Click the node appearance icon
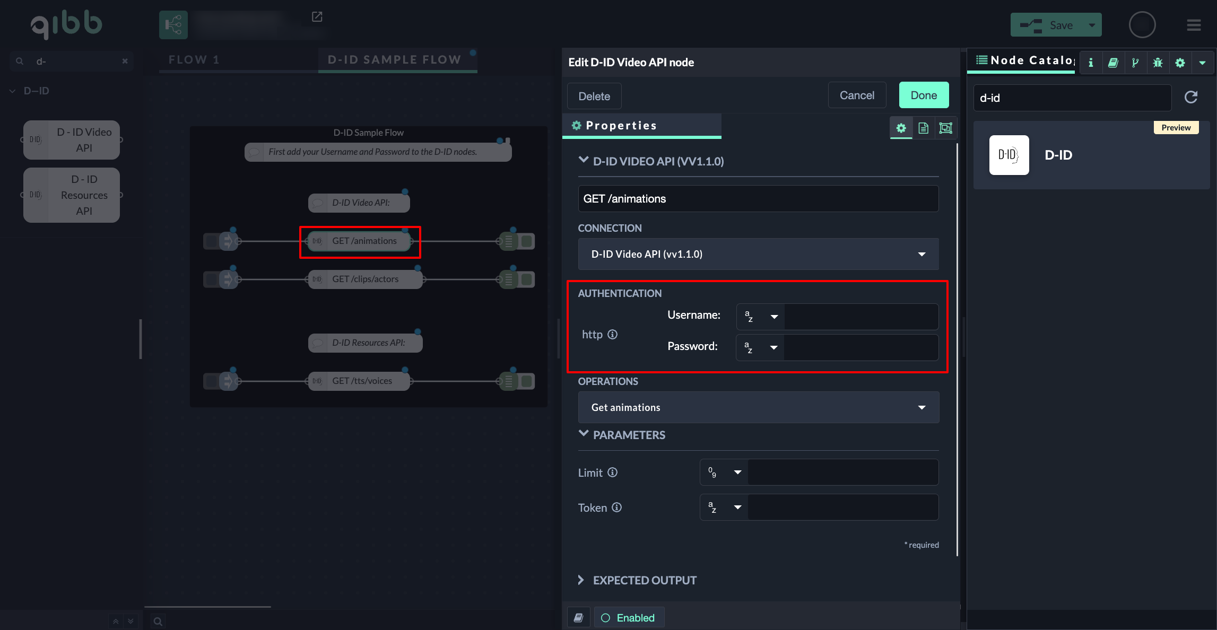Image resolution: width=1217 pixels, height=630 pixels. tap(945, 128)
